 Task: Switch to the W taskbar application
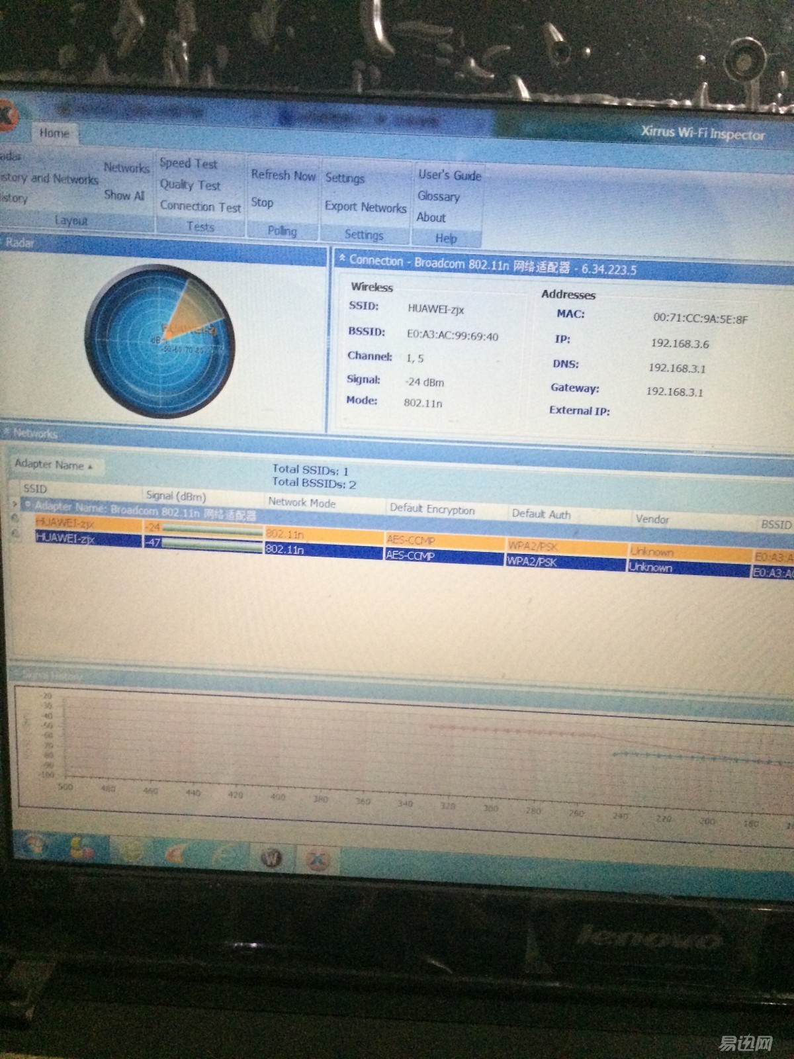click(x=271, y=858)
